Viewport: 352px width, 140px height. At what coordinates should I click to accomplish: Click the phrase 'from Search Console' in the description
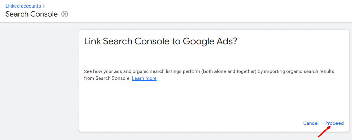(x=107, y=78)
